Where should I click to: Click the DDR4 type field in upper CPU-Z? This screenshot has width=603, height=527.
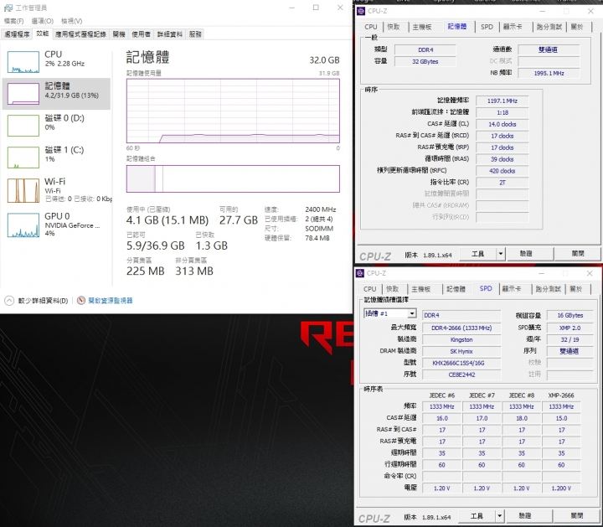(x=425, y=50)
